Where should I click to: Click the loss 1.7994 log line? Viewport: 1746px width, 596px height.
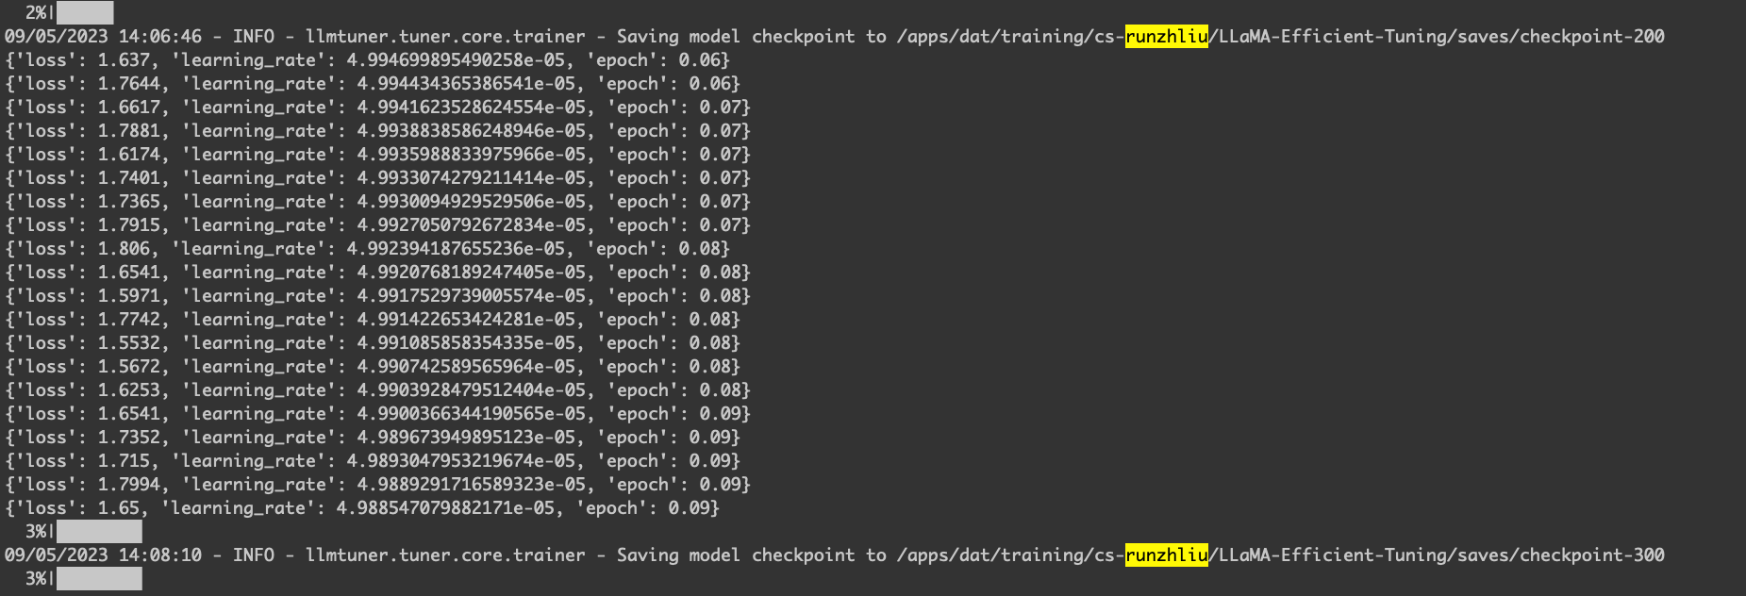pos(377,484)
